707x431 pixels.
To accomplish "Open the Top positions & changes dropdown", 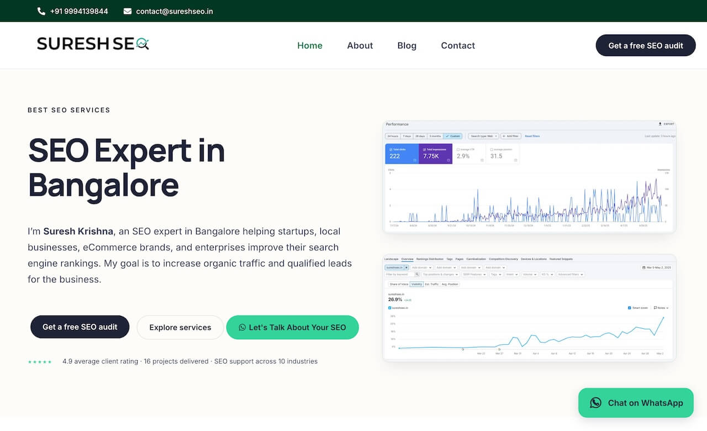I will coord(441,275).
